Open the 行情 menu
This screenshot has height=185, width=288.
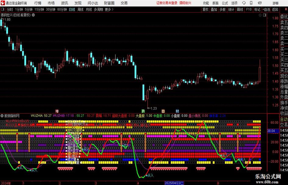click(38, 3)
